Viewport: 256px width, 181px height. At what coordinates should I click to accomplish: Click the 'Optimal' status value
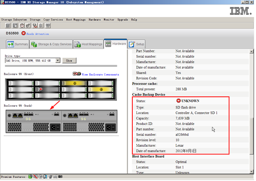pos(181,162)
